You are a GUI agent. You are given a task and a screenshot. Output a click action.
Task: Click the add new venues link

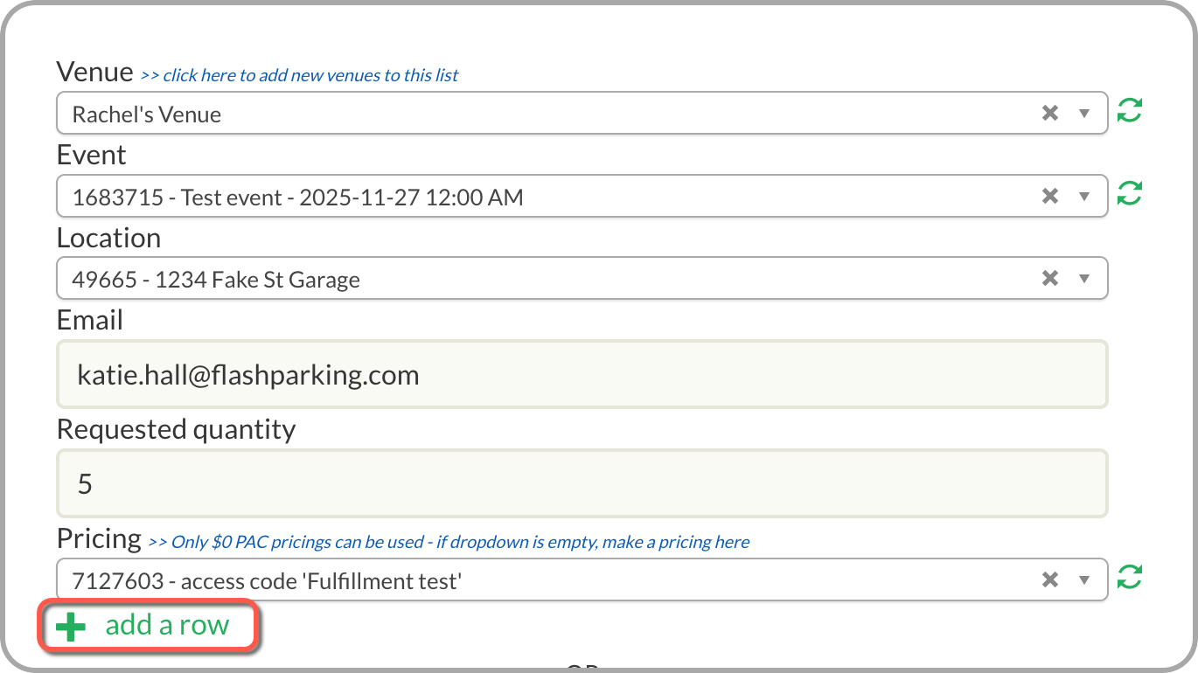click(299, 75)
